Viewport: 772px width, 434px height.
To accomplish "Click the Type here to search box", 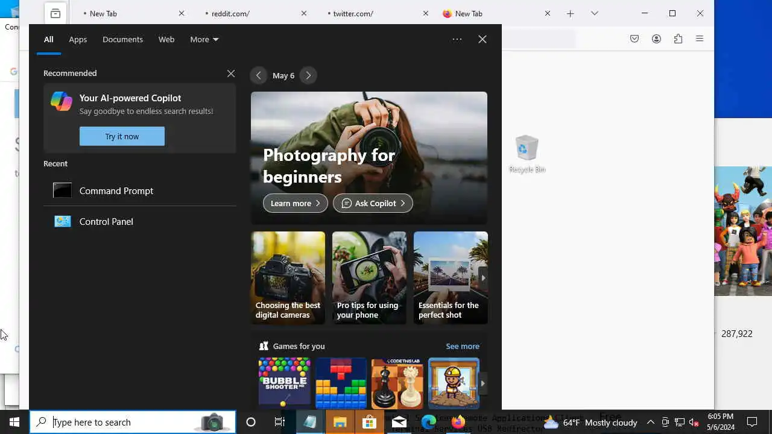I will 133,422.
